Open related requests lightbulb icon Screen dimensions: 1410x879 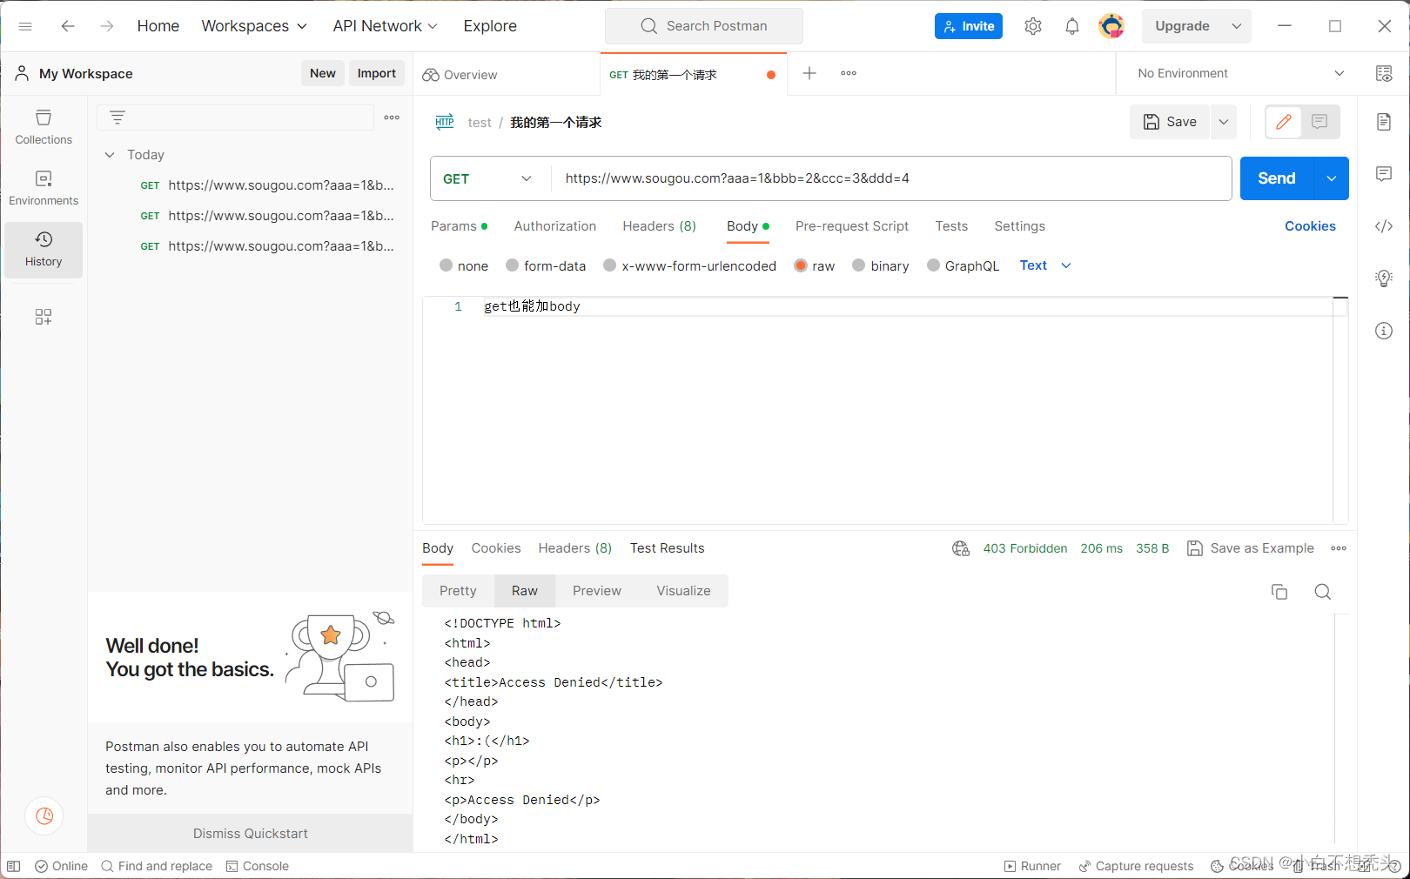(x=1384, y=278)
